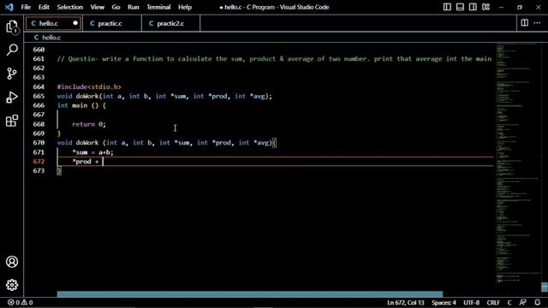The image size is (548, 308).
Task: Click the horizontal scrollbar thumb
Action: pyautogui.click(x=249, y=294)
